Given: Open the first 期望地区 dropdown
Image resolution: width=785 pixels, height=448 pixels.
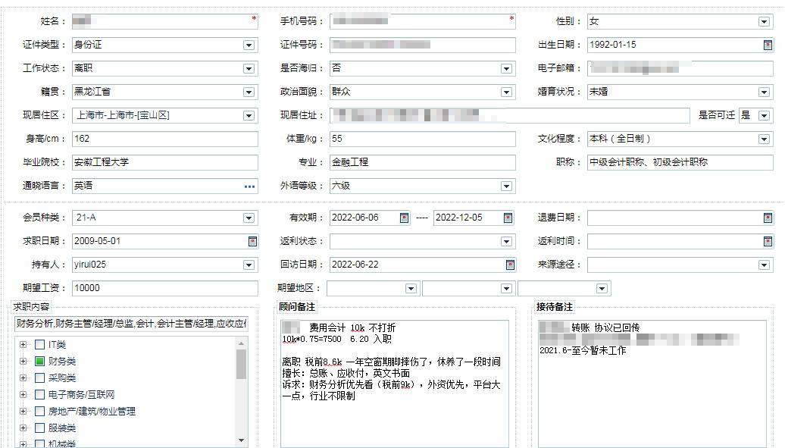Looking at the screenshot, I should [411, 289].
